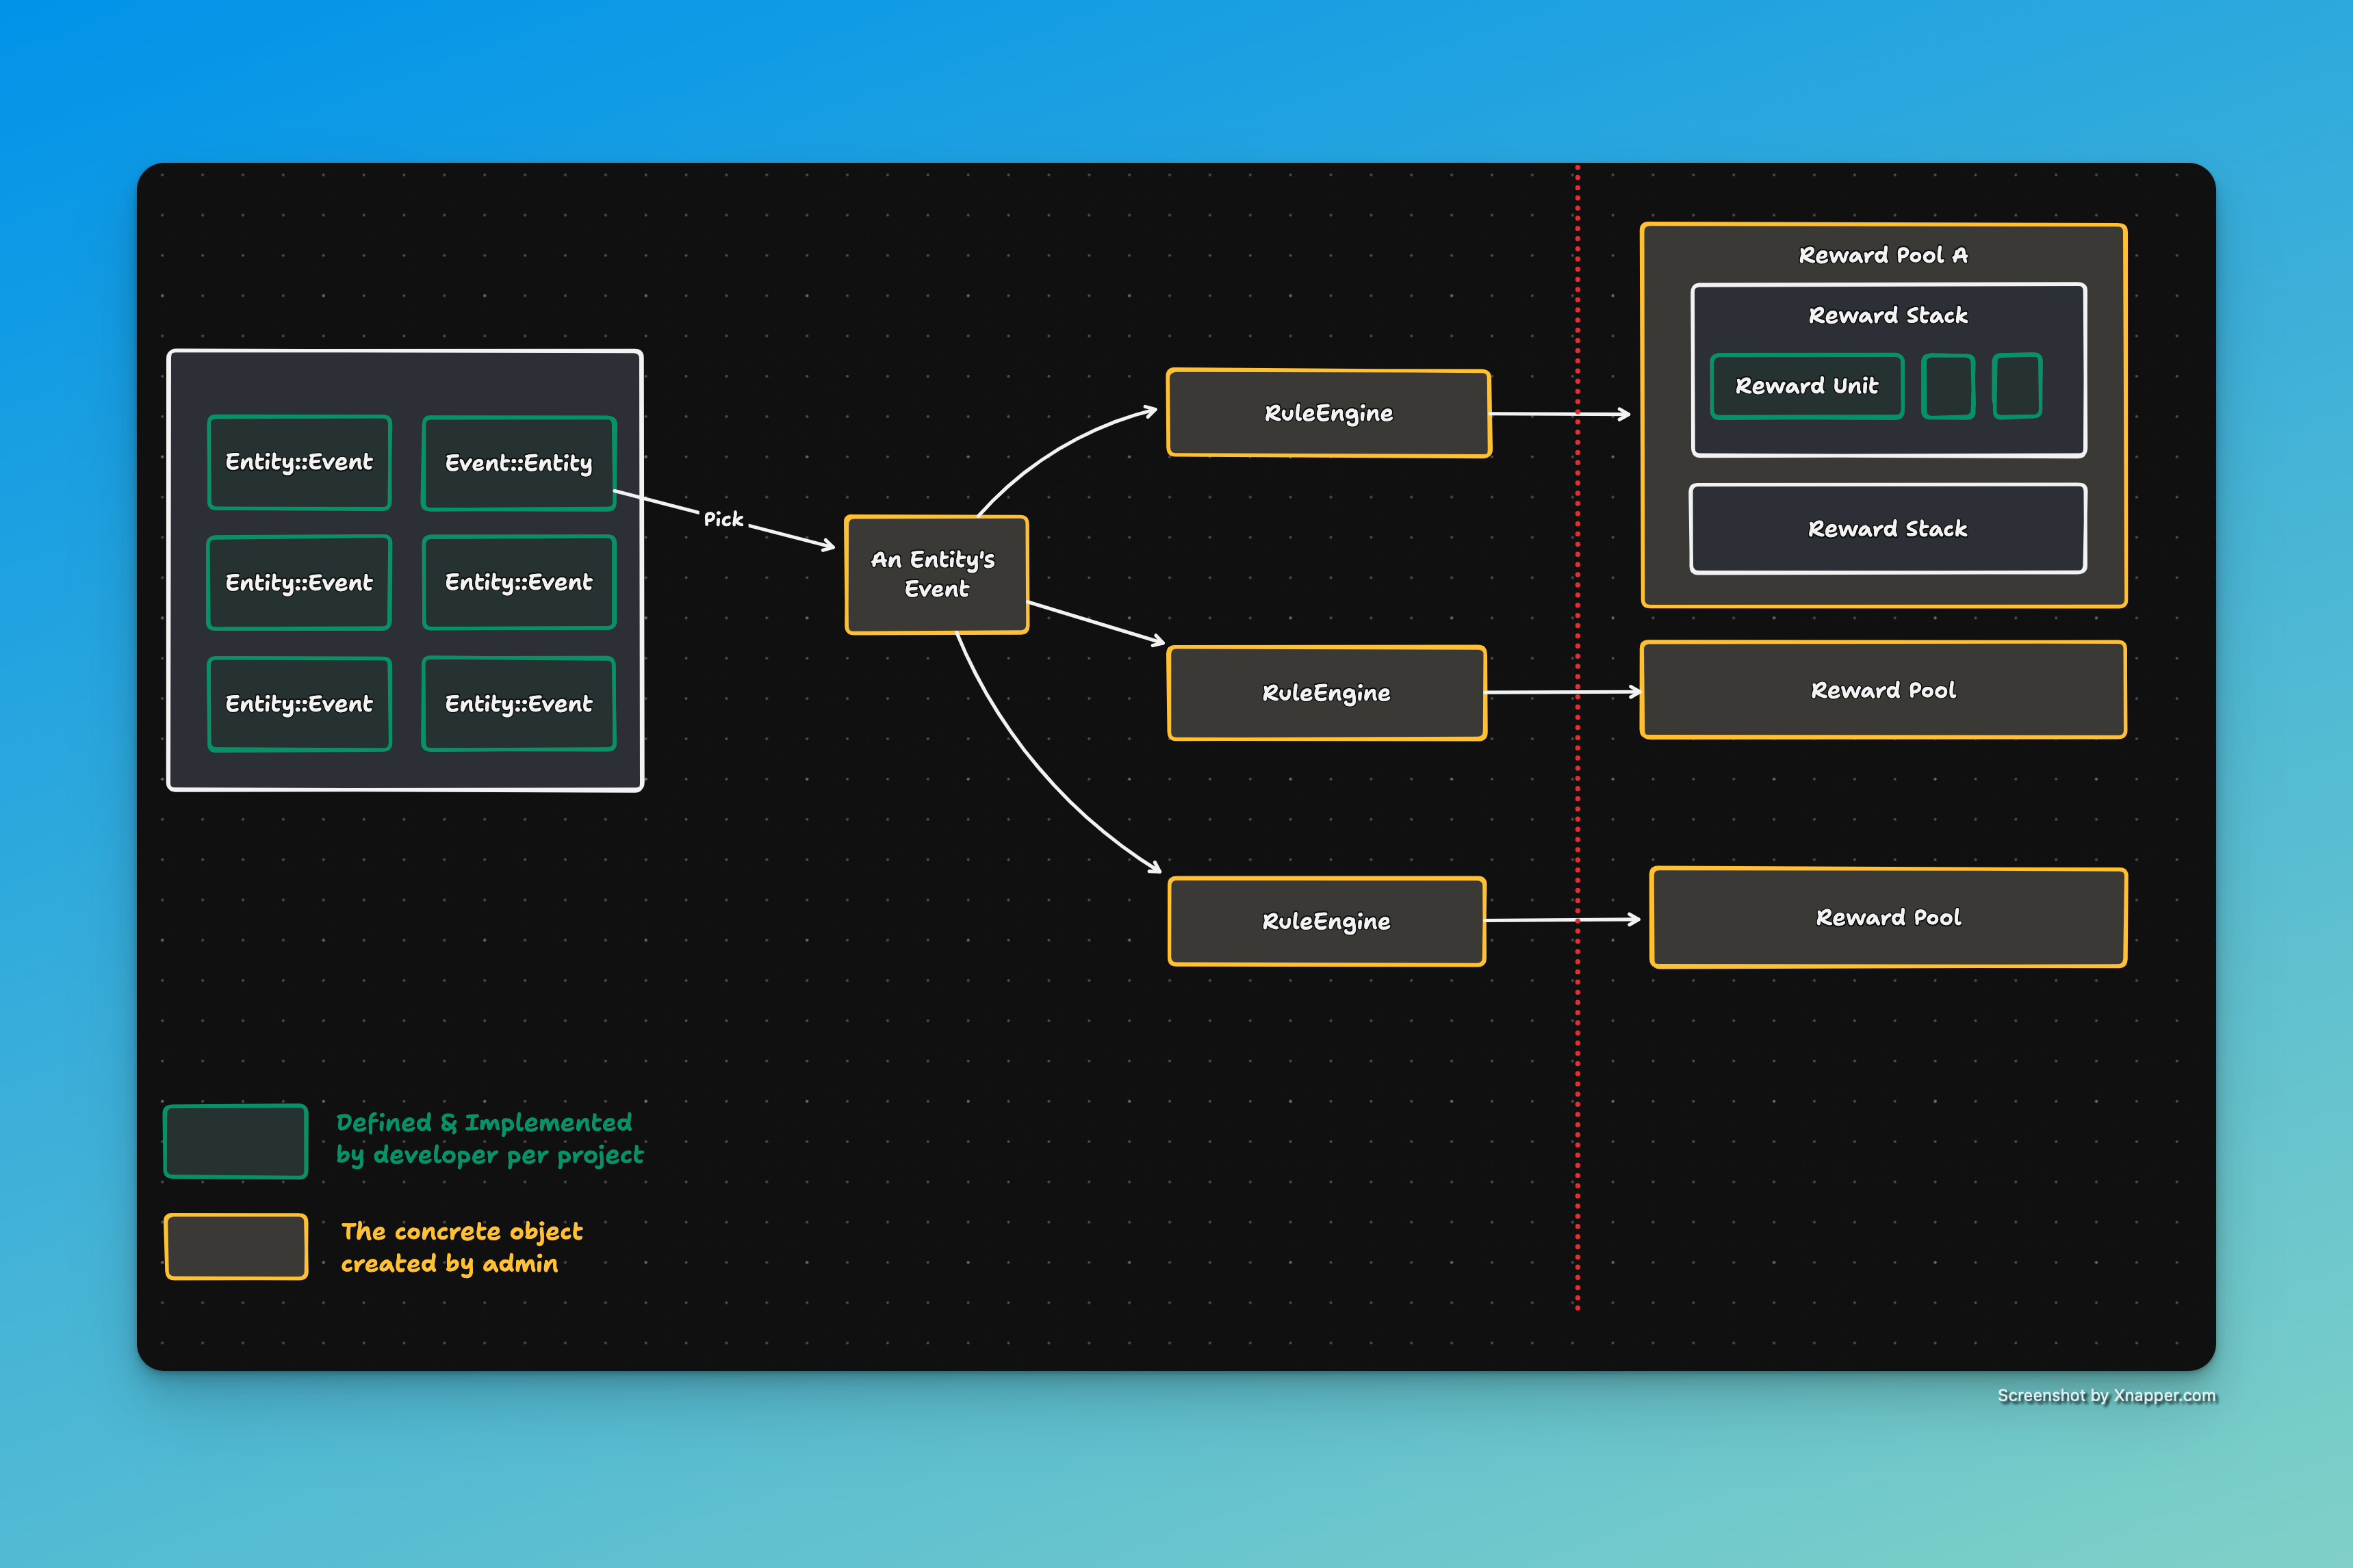The image size is (2353, 1568).
Task: Click the bottom RuleEngine box
Action: (x=1326, y=921)
